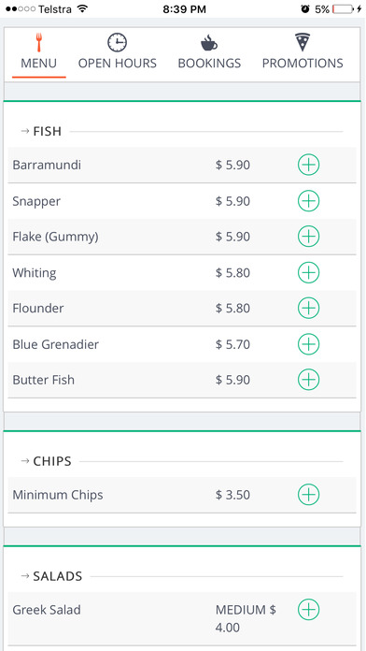Add Flake (Gummy) with its plus button
Image resolution: width=366 pixels, height=651 pixels.
308,237
